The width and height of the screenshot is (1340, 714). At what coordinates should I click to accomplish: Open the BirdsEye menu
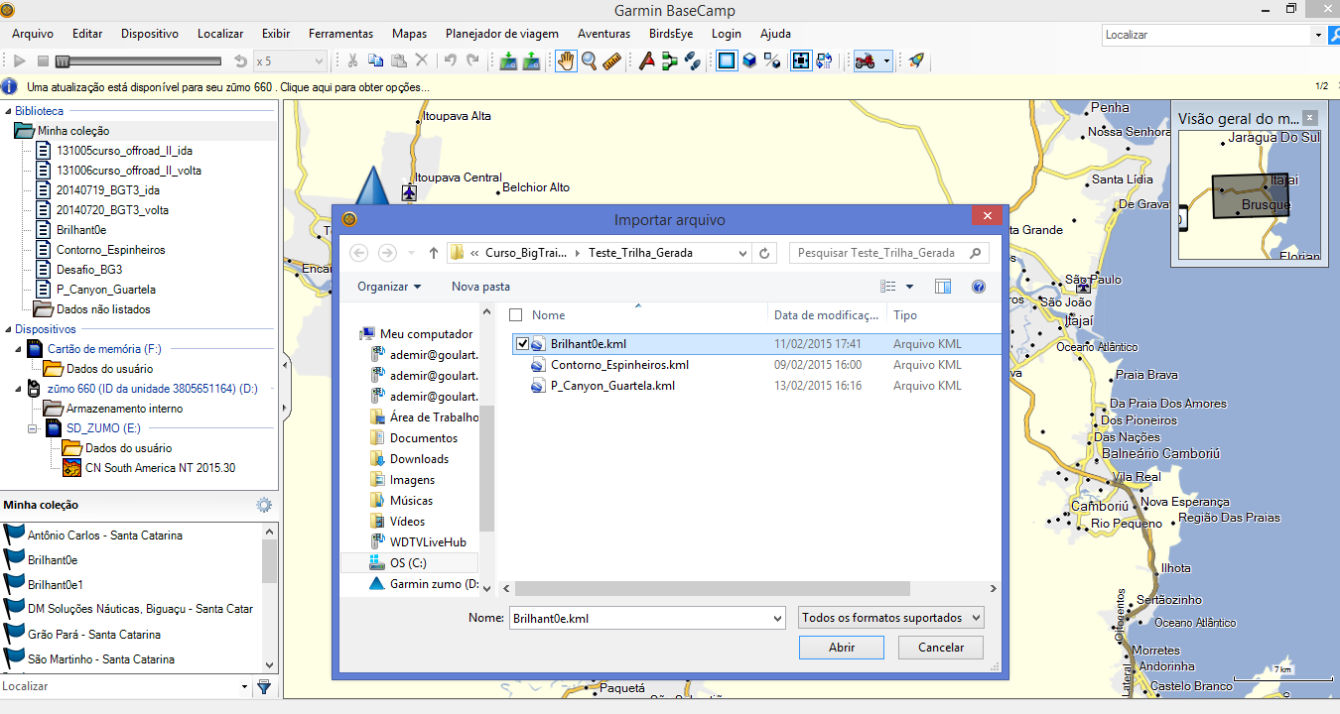[671, 34]
